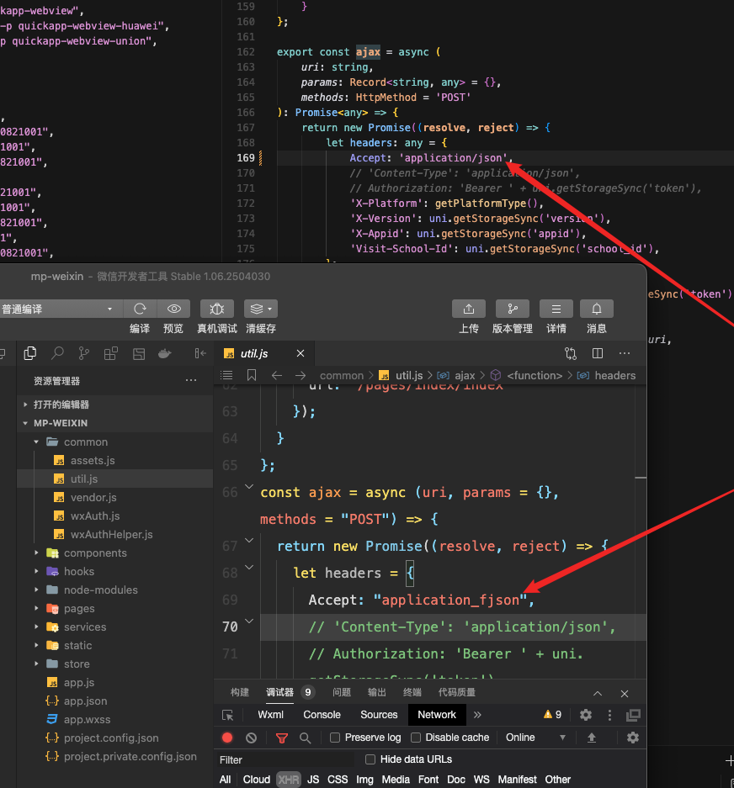Switch to the Console tab
Screen dimensions: 734x788
click(x=322, y=715)
